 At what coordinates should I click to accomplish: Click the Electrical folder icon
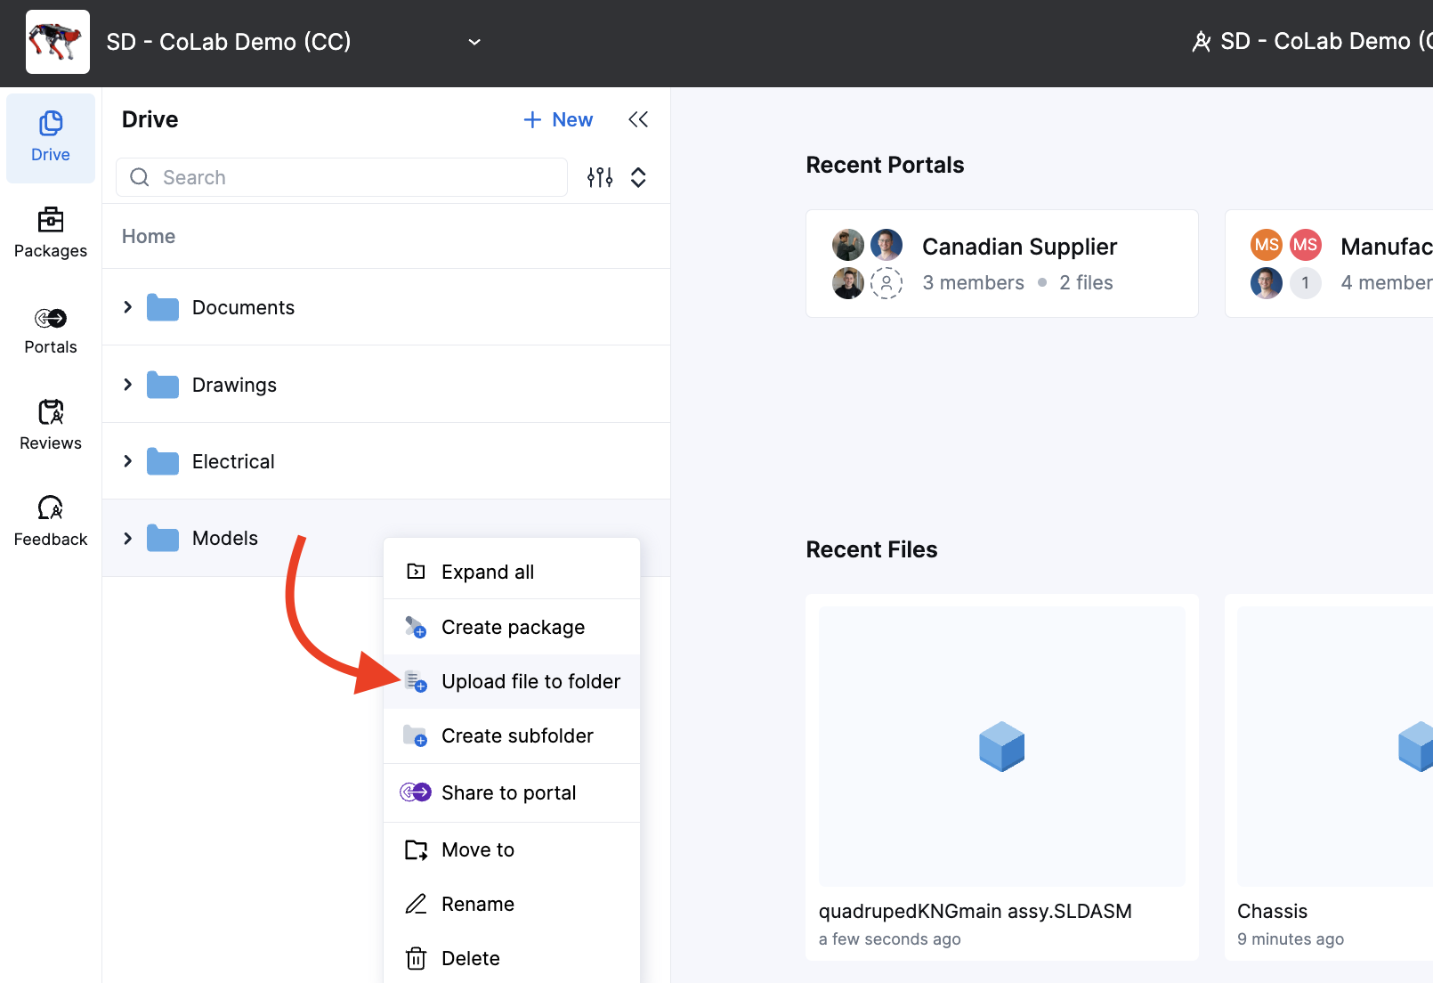(163, 461)
